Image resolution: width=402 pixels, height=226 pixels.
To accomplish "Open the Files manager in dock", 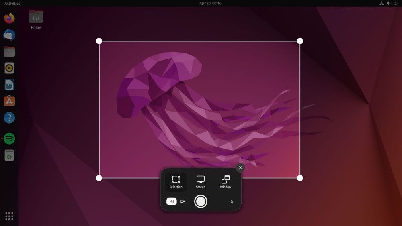I will tap(9, 51).
